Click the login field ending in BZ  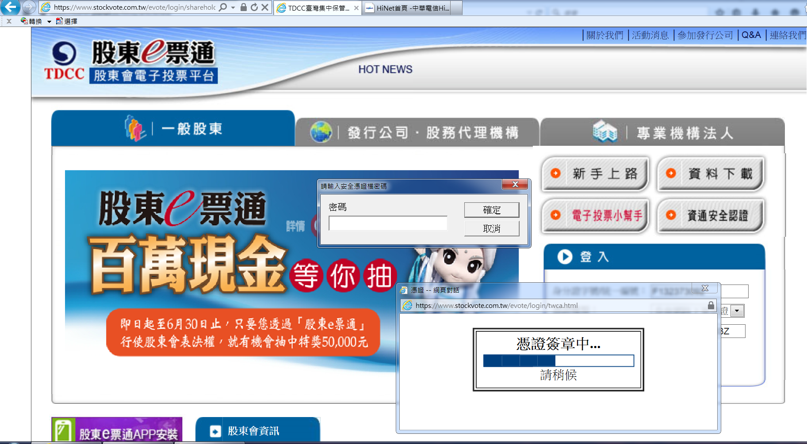(732, 331)
